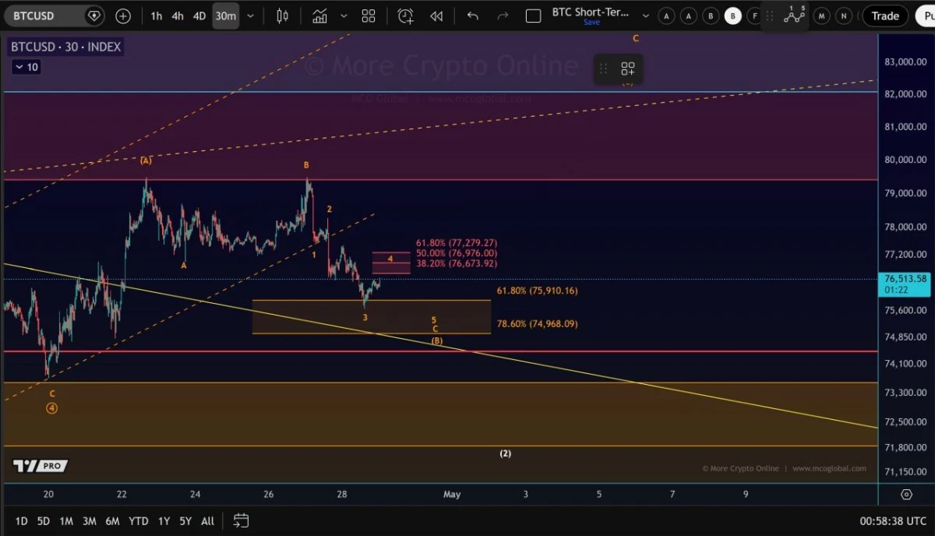The image size is (935, 536).
Task: Set date range to All
Action: [x=207, y=520]
